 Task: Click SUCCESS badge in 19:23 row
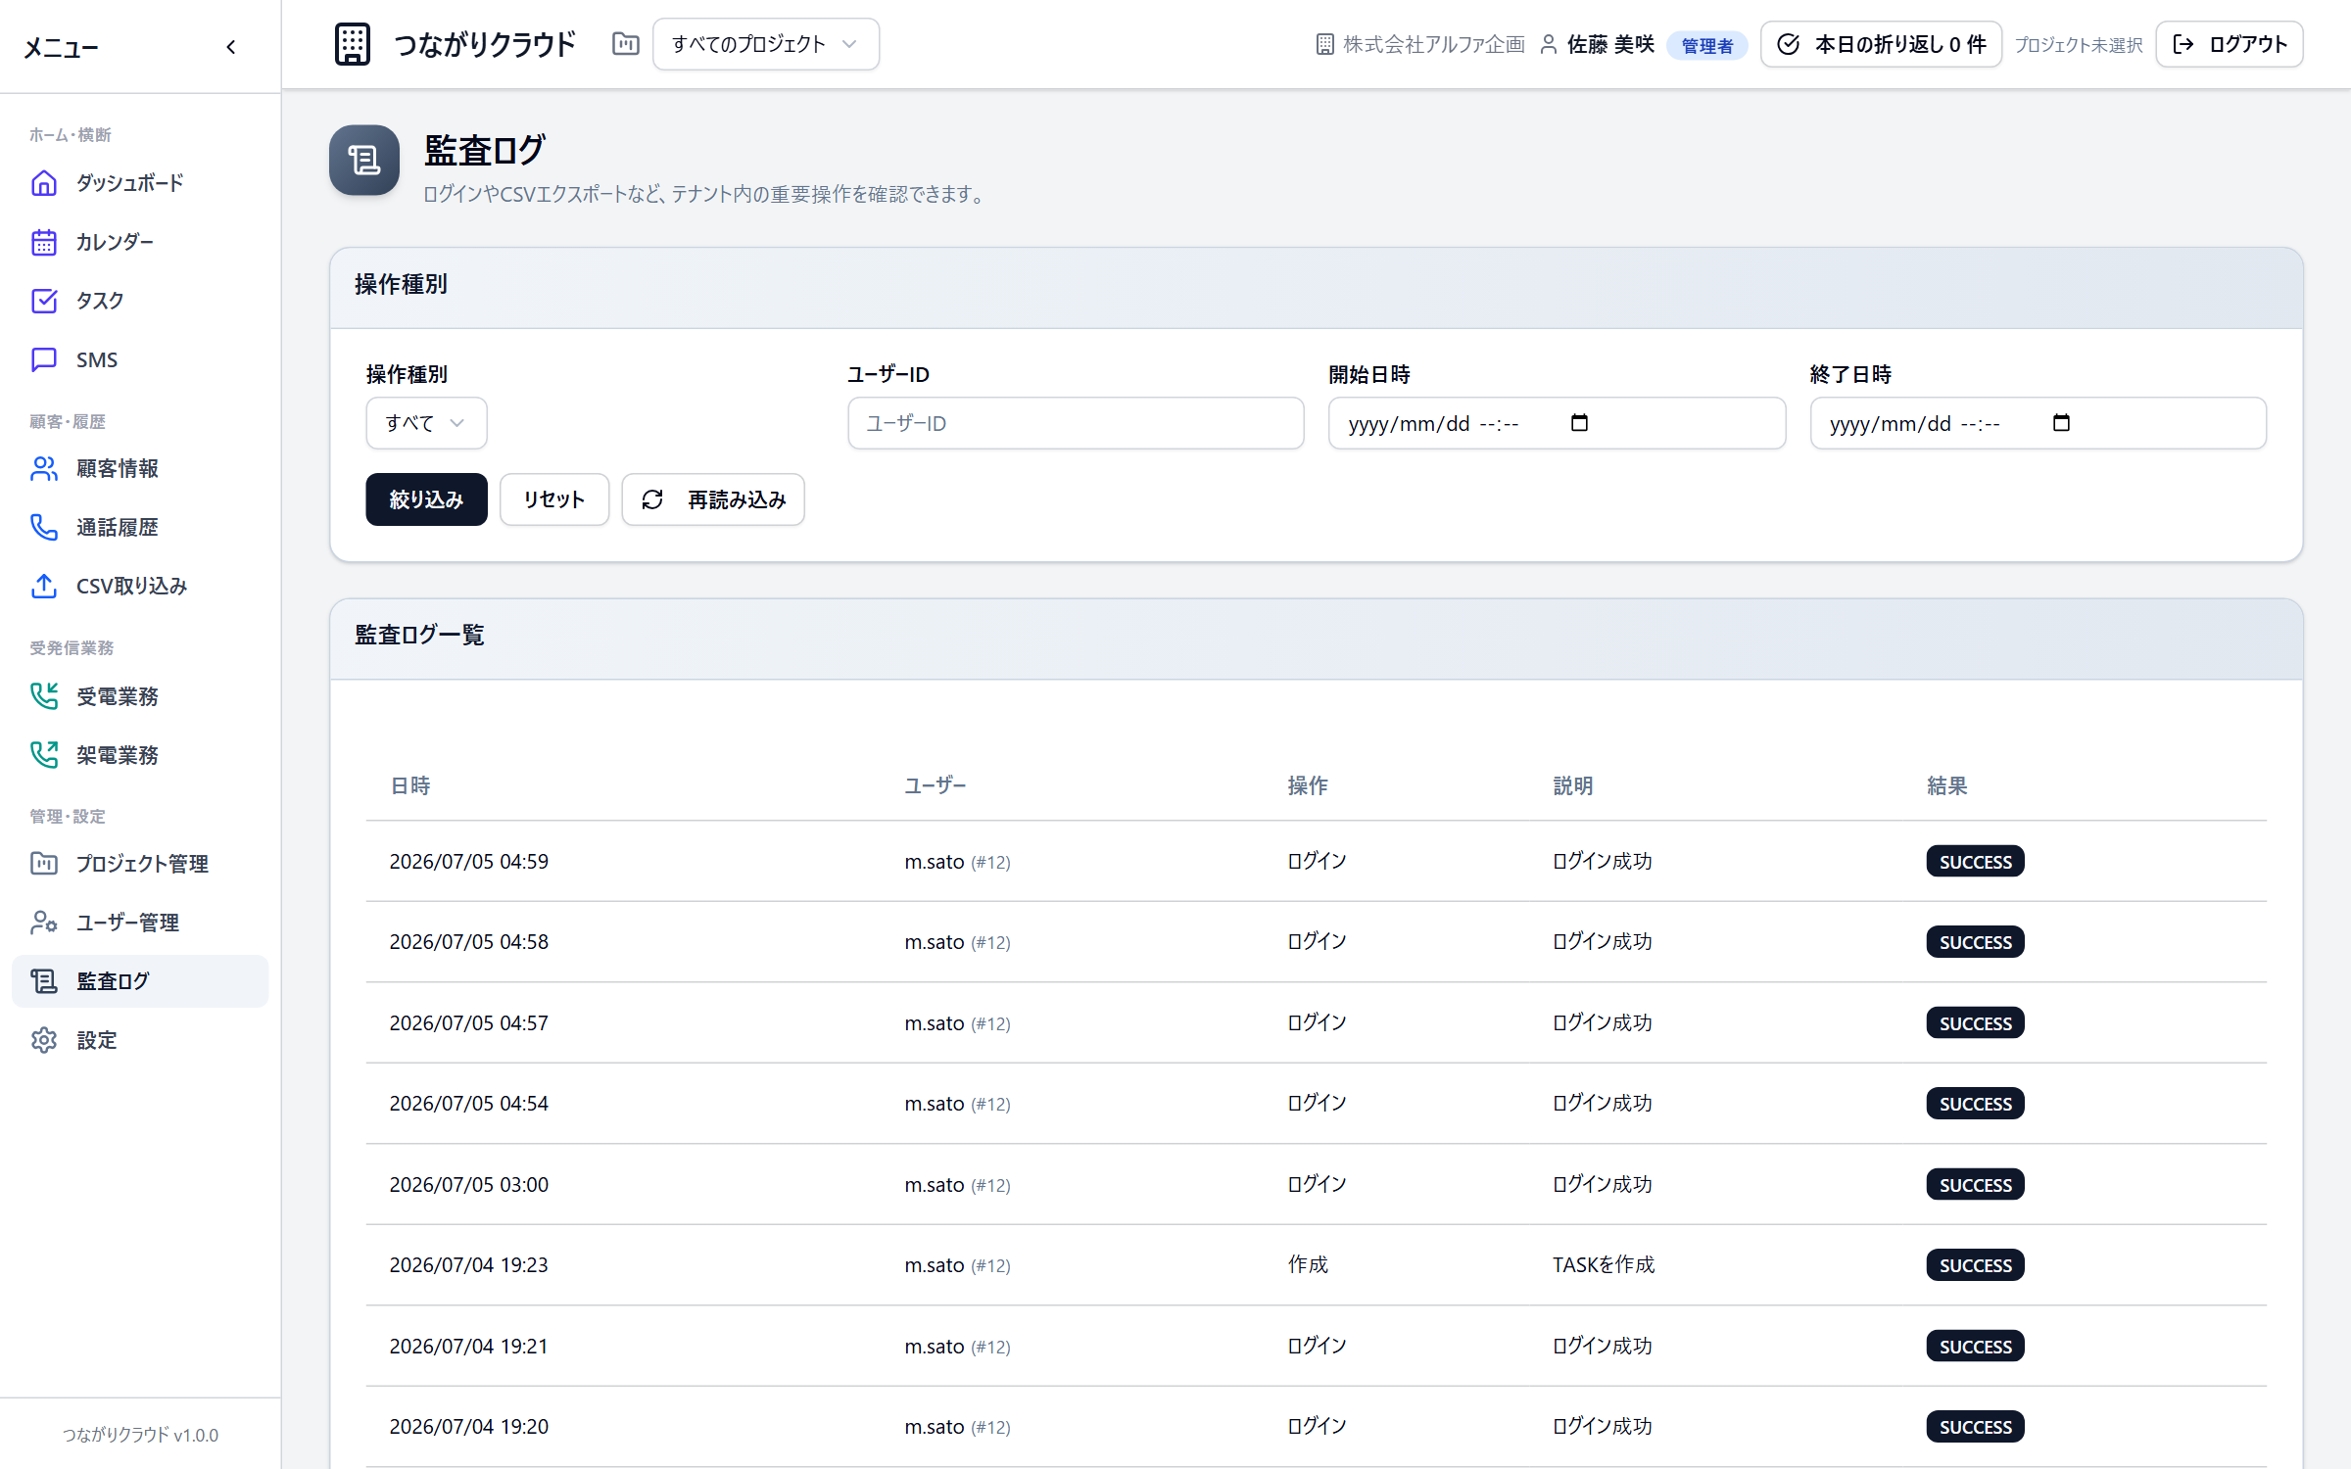[1975, 1265]
